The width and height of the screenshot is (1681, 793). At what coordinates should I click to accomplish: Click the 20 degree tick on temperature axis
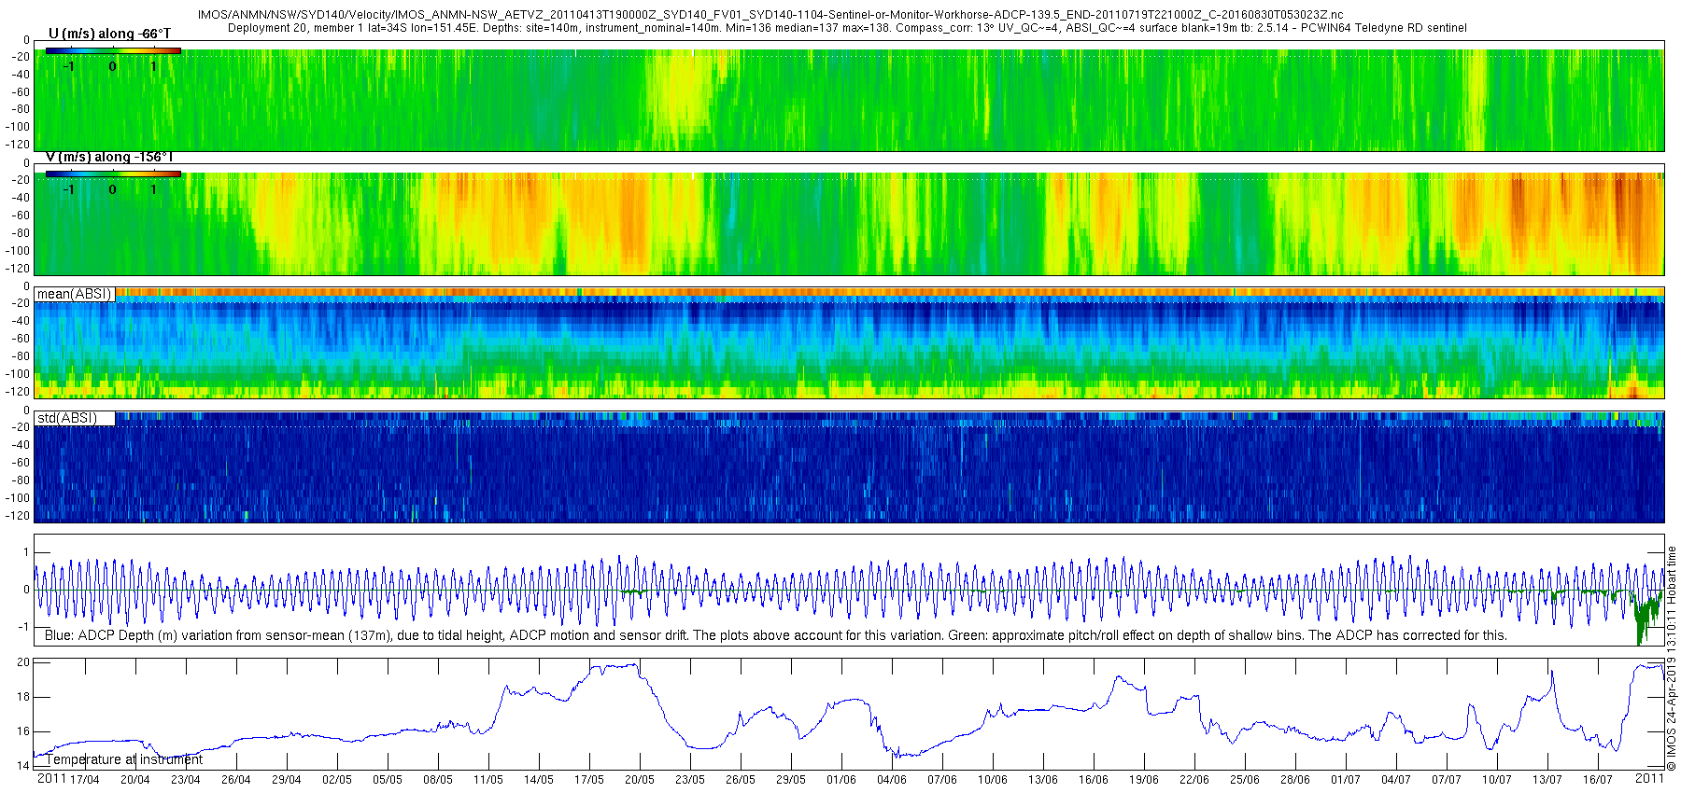coord(23,662)
